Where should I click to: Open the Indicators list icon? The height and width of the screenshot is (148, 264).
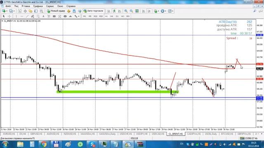point(156,11)
